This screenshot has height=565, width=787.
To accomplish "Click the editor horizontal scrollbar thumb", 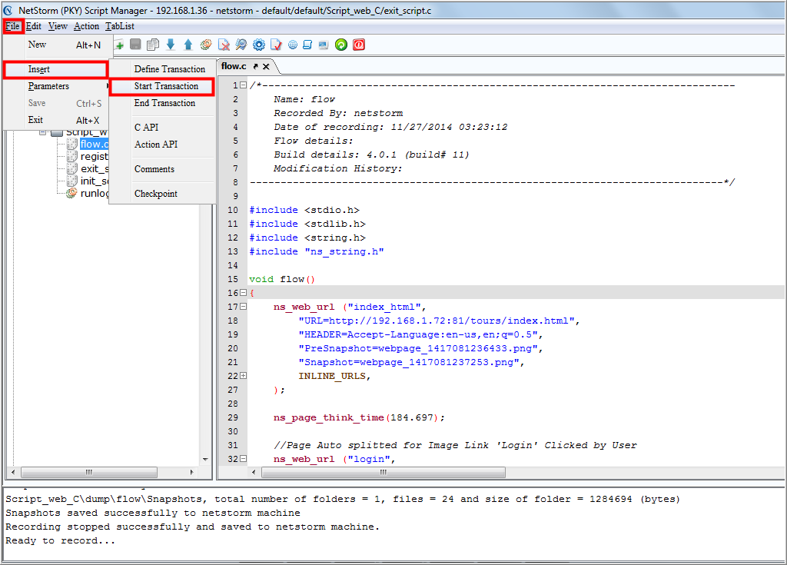I will (384, 472).
